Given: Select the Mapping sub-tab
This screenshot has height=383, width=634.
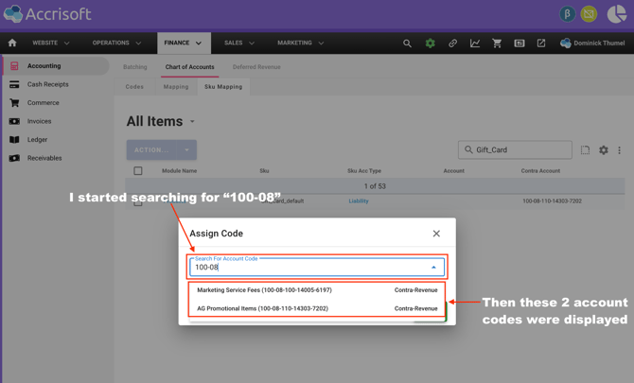Looking at the screenshot, I should 176,87.
